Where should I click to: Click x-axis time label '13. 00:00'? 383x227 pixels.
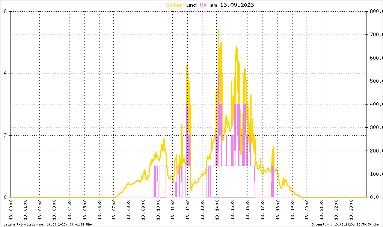(11, 209)
